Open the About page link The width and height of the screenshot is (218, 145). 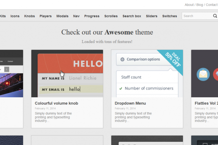pos(189,5)
